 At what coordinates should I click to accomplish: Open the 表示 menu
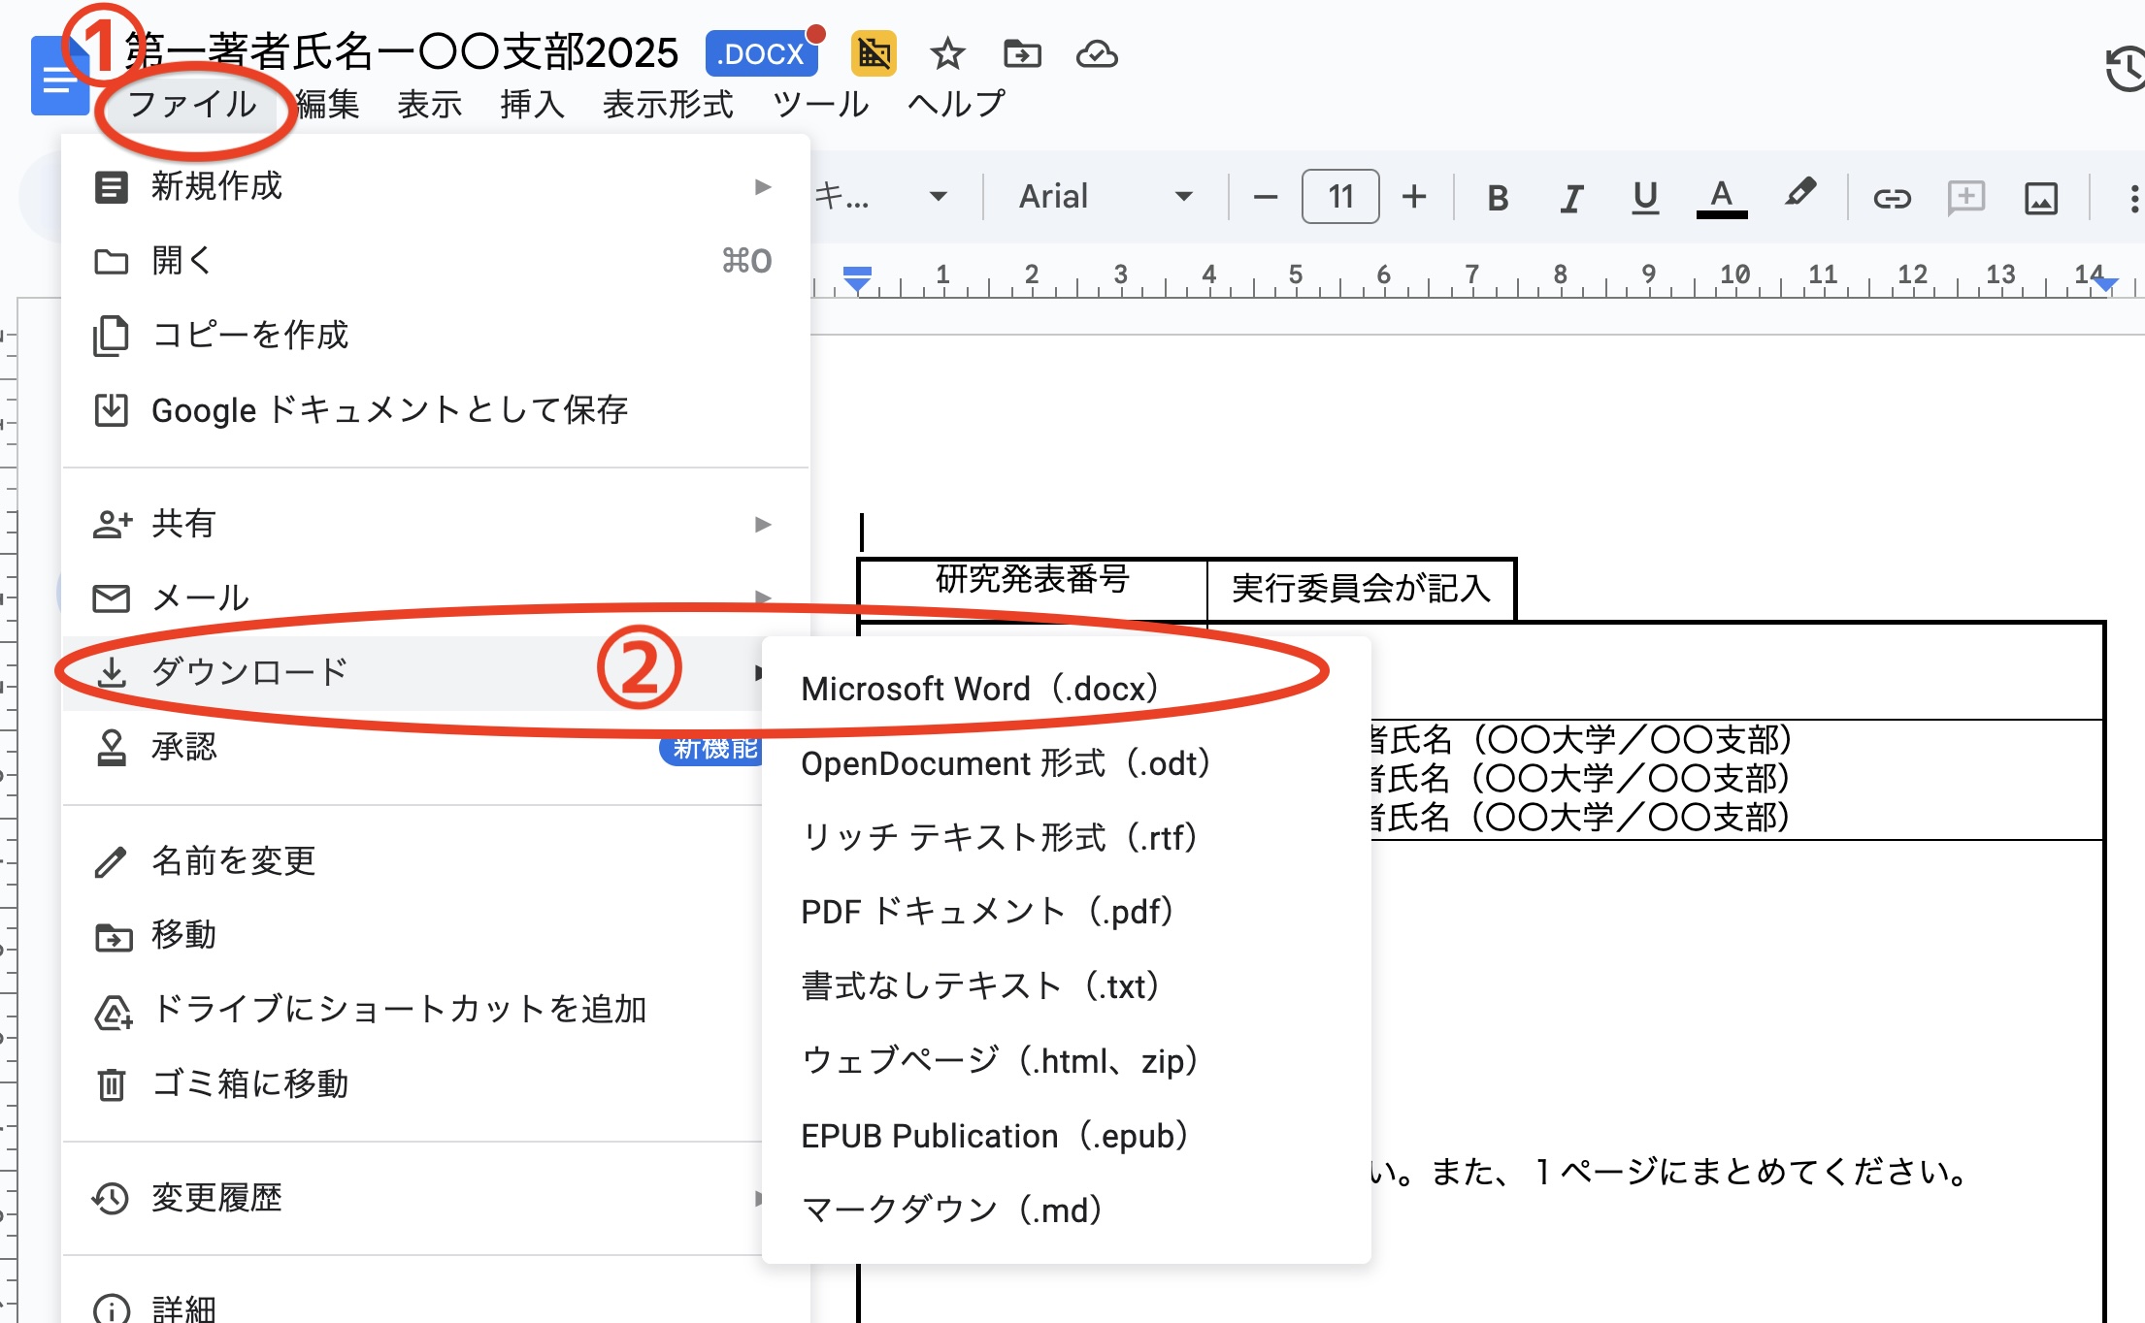(430, 104)
